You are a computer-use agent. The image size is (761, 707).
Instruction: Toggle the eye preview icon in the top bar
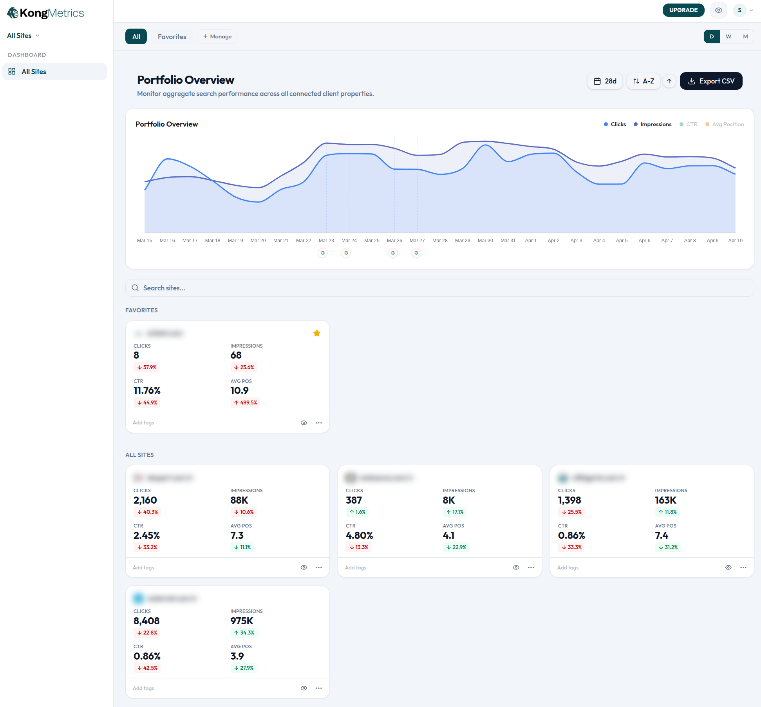tap(718, 10)
